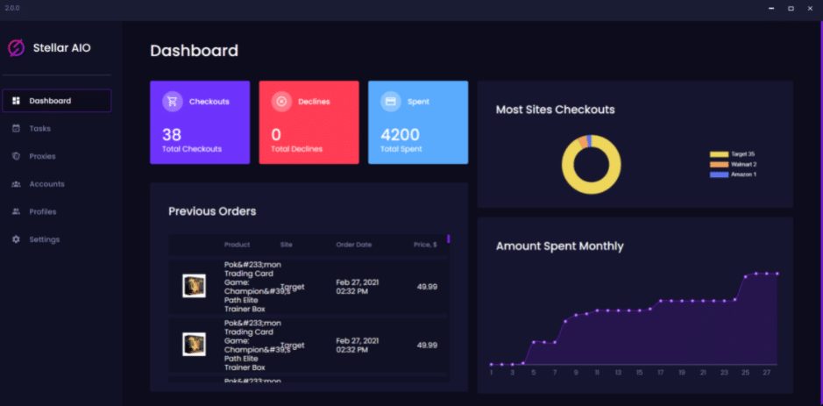The image size is (823, 406).
Task: Select the purple Checkouts stat card
Action: pyautogui.click(x=200, y=123)
